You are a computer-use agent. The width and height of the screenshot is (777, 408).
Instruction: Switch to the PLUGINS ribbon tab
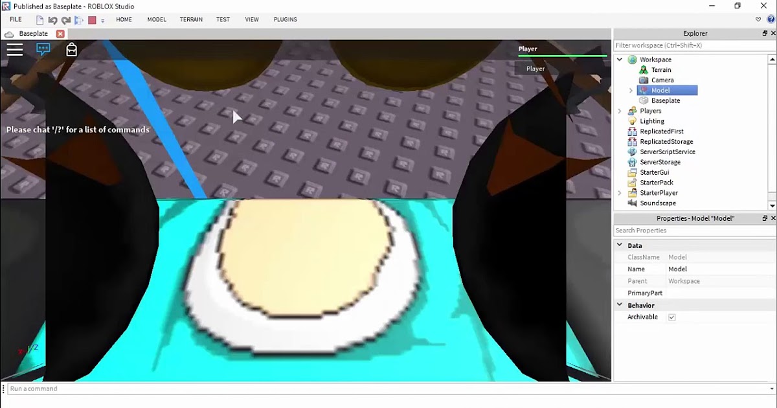[286, 19]
